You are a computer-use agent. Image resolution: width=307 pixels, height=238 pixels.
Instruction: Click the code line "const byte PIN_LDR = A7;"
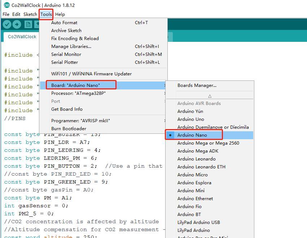[47, 142]
